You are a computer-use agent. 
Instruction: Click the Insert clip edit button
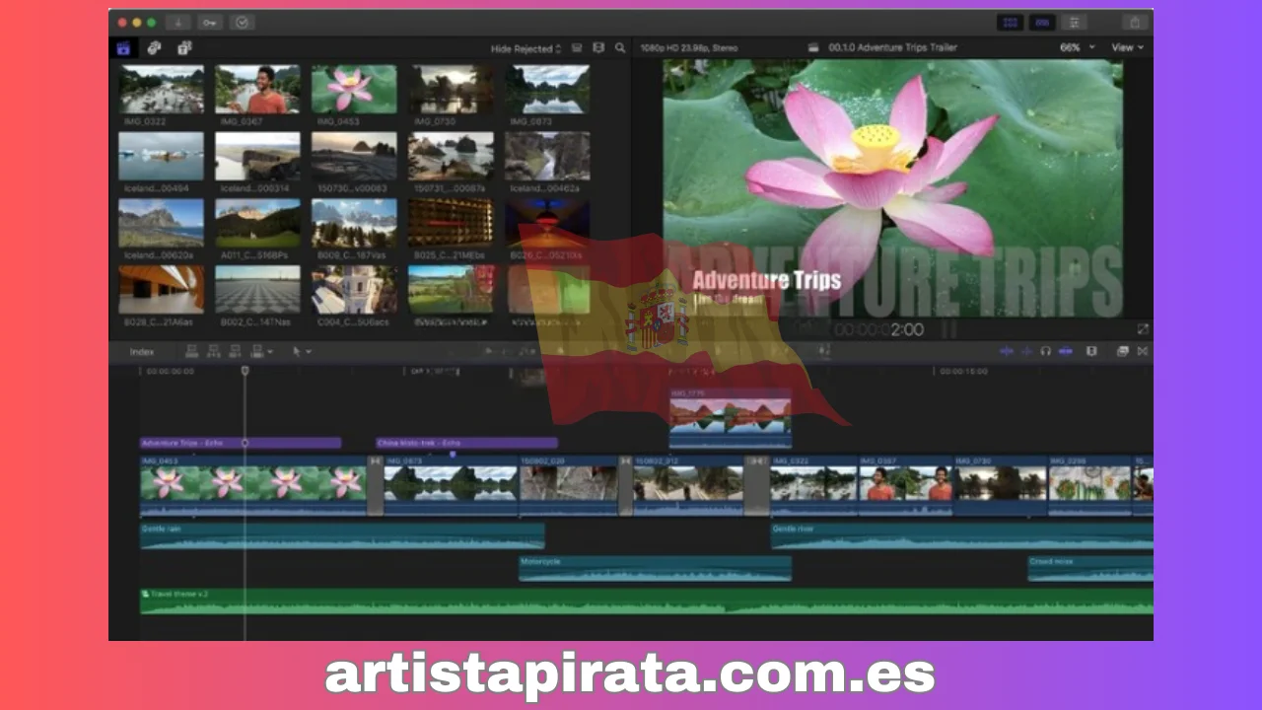click(x=213, y=351)
